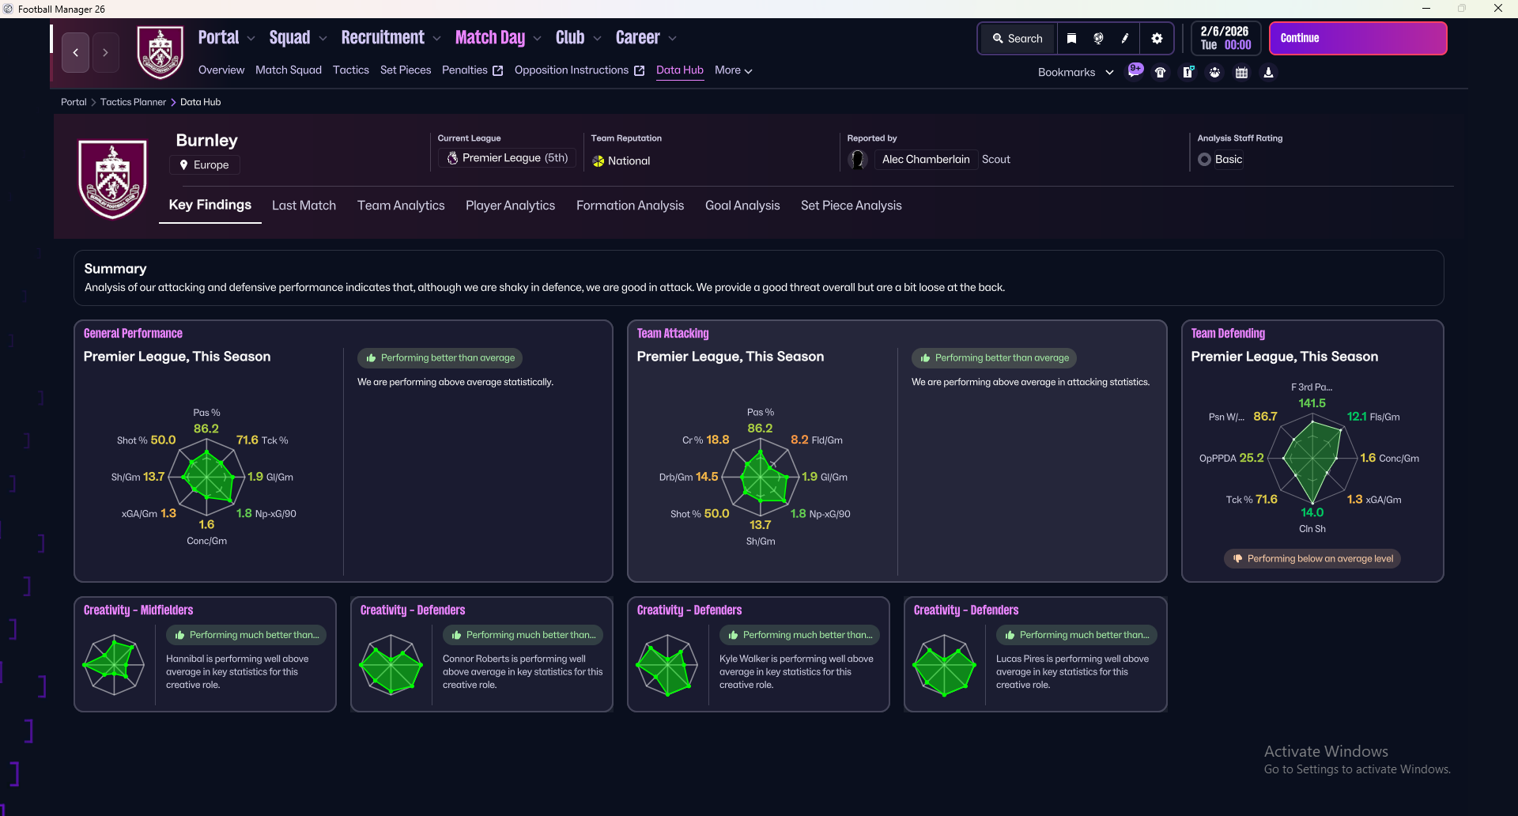1518x816 pixels.
Task: Open the world globe icon
Action: (1098, 39)
